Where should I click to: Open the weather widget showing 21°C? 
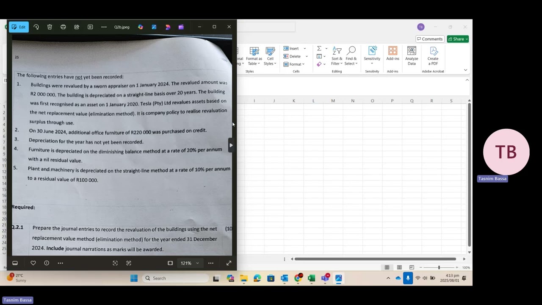[x=17, y=278]
